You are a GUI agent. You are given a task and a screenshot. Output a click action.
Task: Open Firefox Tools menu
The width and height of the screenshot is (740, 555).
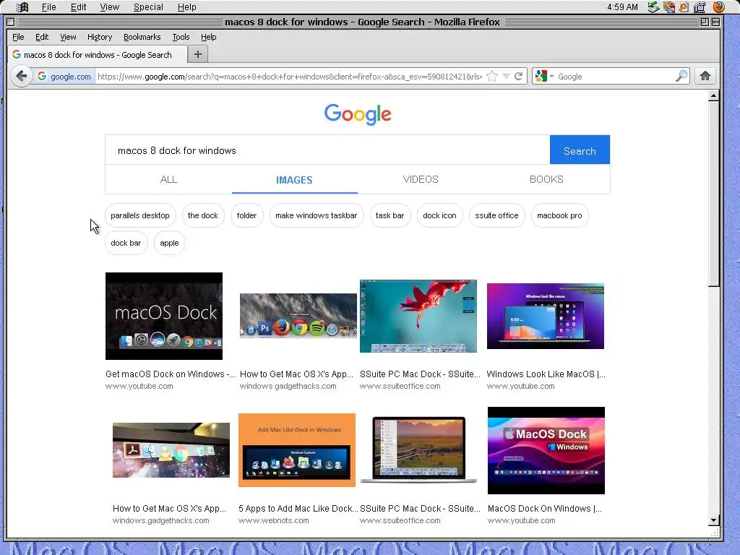pos(181,37)
